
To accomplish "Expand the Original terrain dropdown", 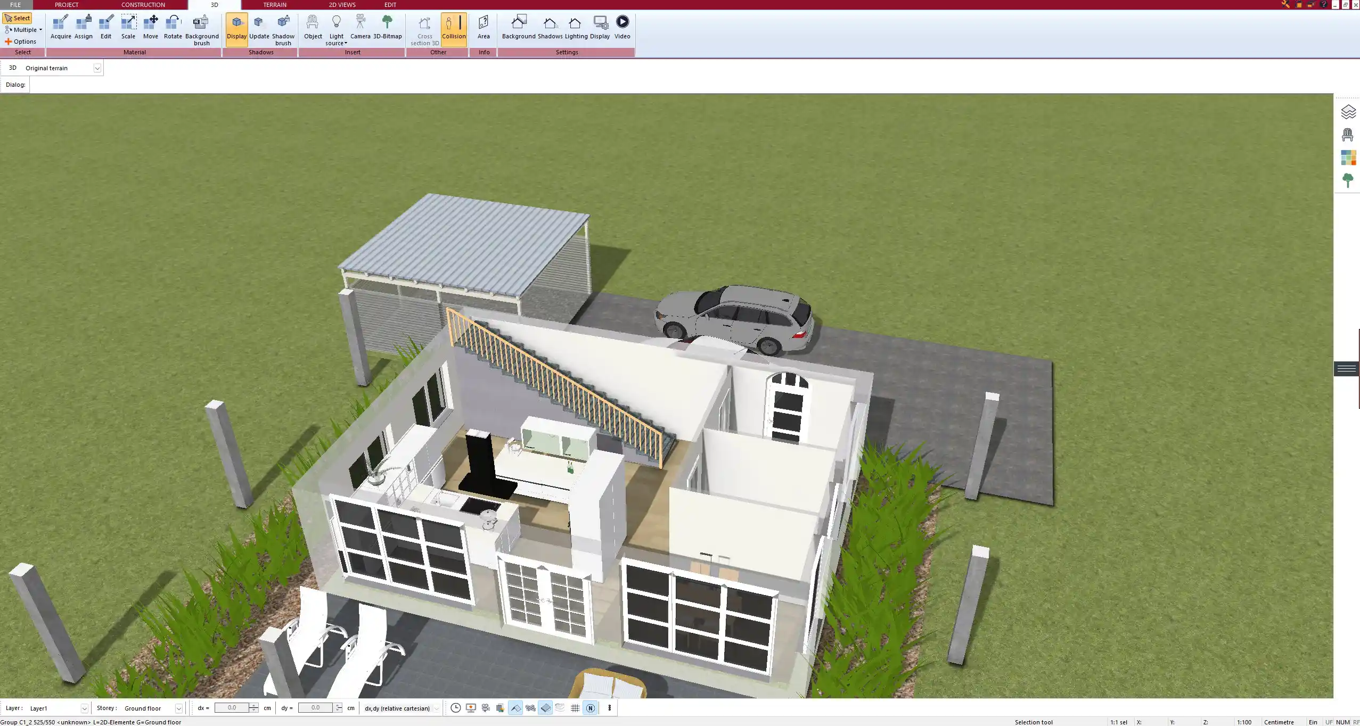I will point(97,68).
